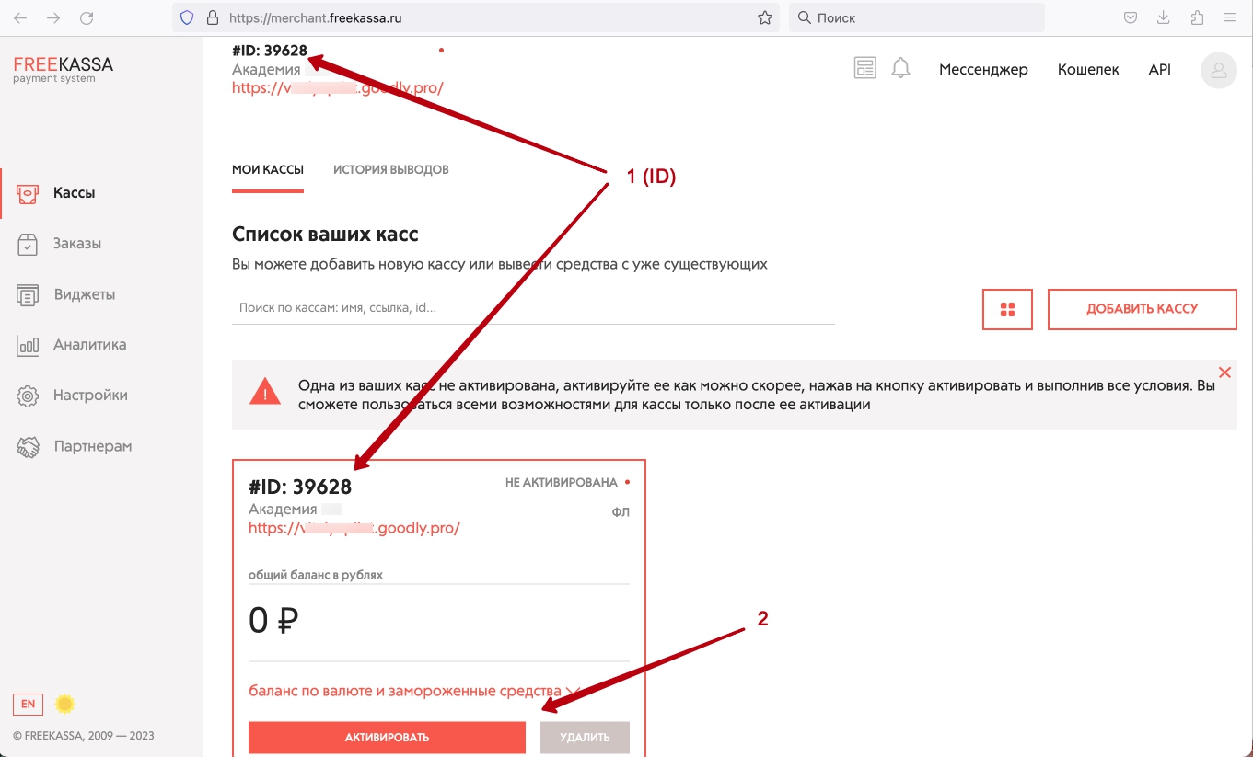Open the browser hamburger menu

[x=1230, y=17]
